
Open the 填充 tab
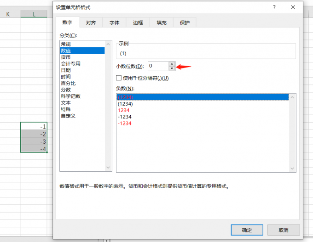tap(161, 23)
